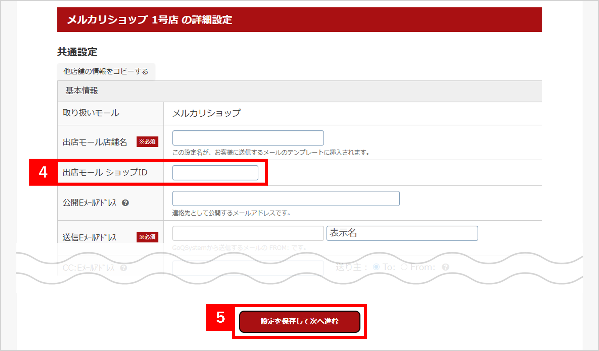Click the CC:Eメールアドレス input field
The height and width of the screenshot is (351, 599).
[248, 268]
